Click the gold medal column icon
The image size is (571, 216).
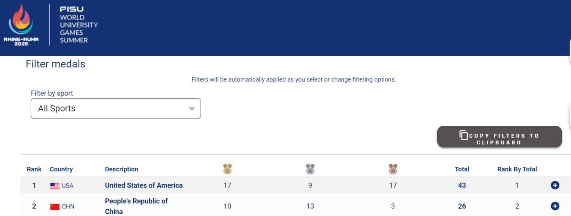[x=227, y=169]
